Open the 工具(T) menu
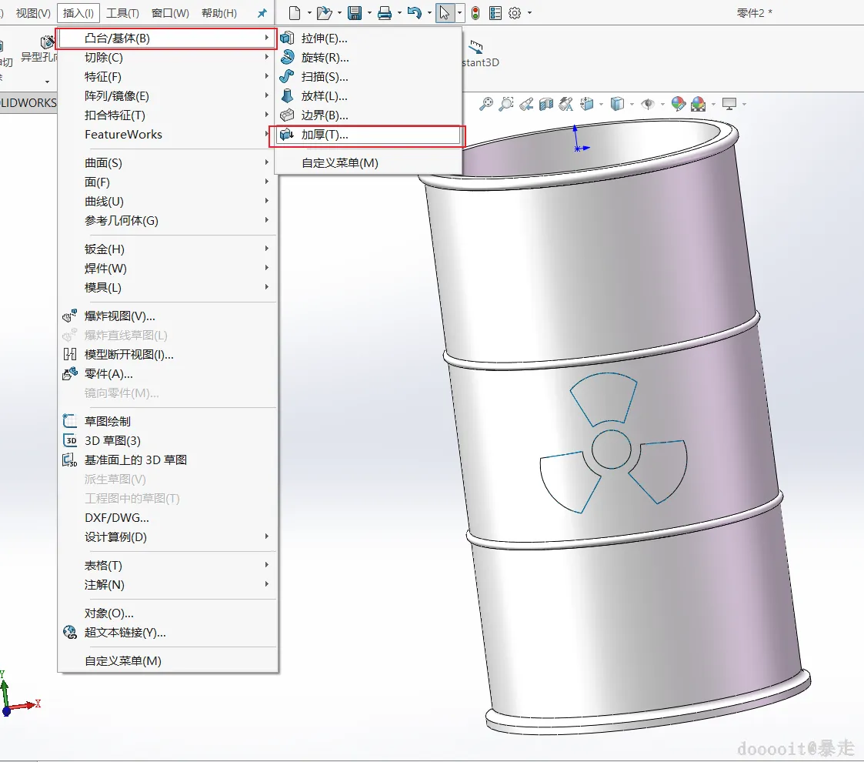 (122, 13)
